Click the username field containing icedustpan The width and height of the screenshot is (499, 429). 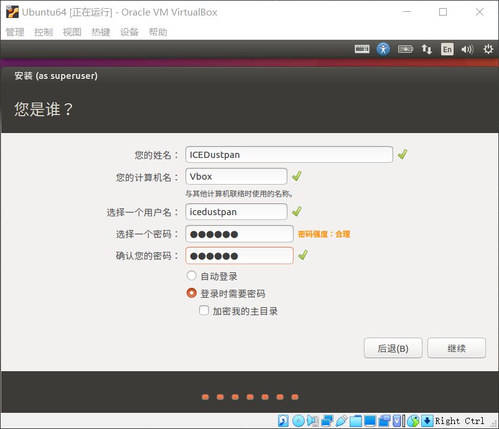coord(236,212)
